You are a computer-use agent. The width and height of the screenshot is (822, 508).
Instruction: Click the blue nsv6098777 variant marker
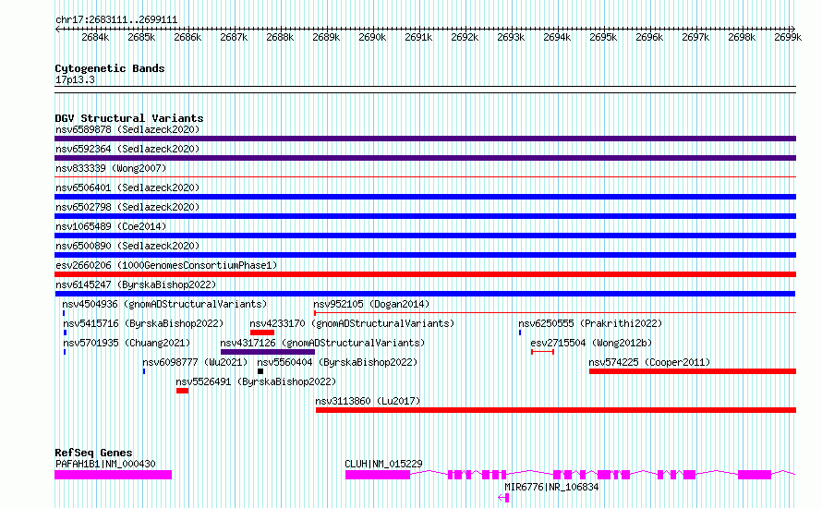point(144,371)
